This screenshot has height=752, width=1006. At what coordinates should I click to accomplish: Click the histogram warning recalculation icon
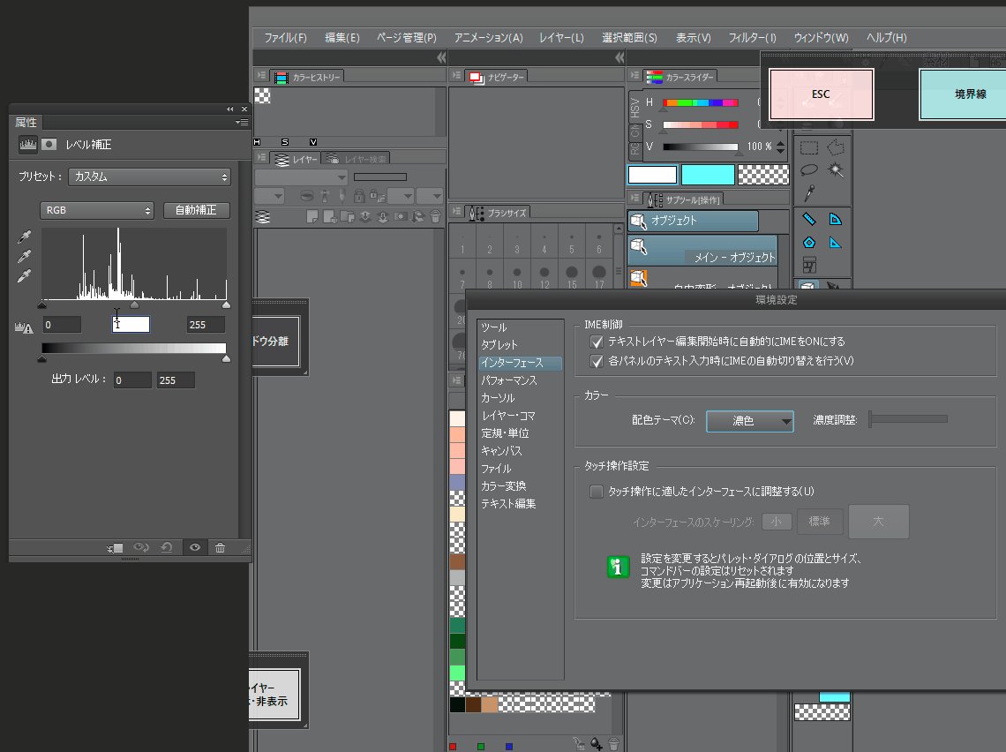point(24,327)
